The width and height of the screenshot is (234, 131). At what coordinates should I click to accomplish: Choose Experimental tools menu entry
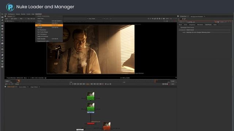point(49,41)
